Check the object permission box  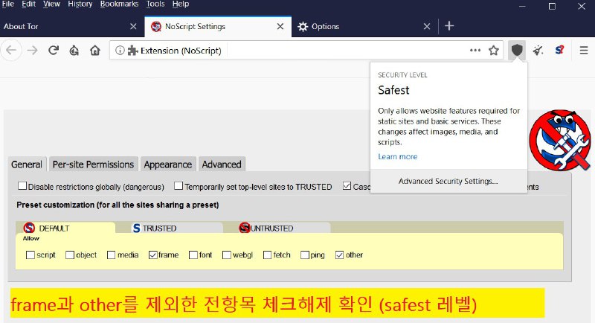(70, 255)
